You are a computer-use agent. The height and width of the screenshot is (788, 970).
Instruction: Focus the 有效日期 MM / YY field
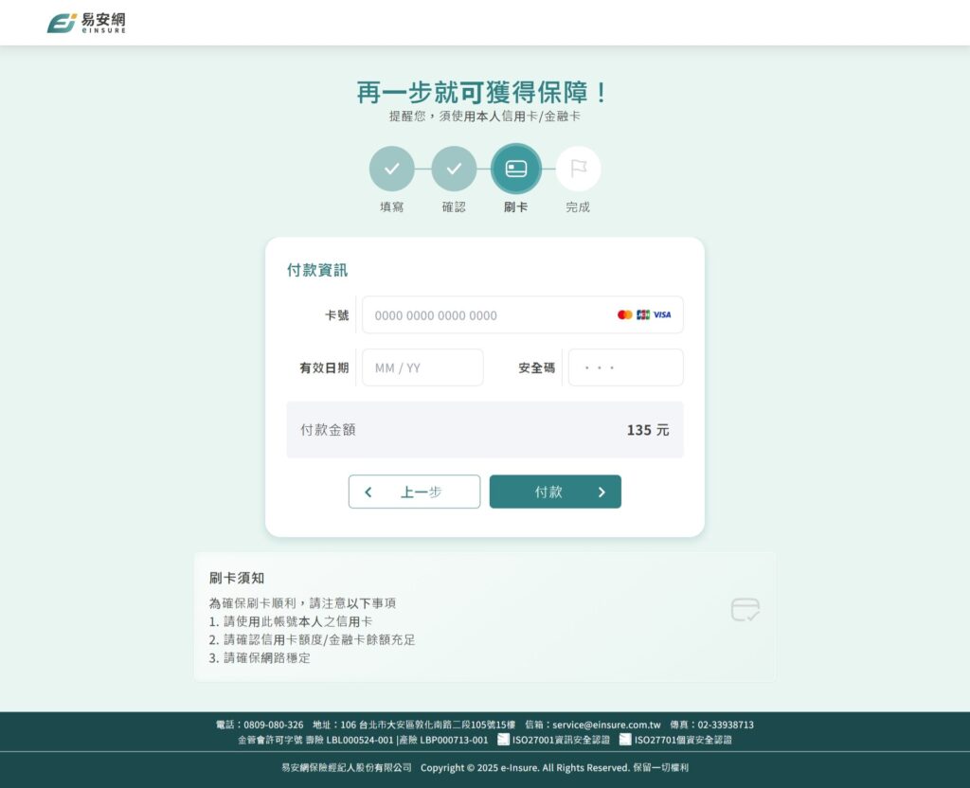click(x=422, y=367)
